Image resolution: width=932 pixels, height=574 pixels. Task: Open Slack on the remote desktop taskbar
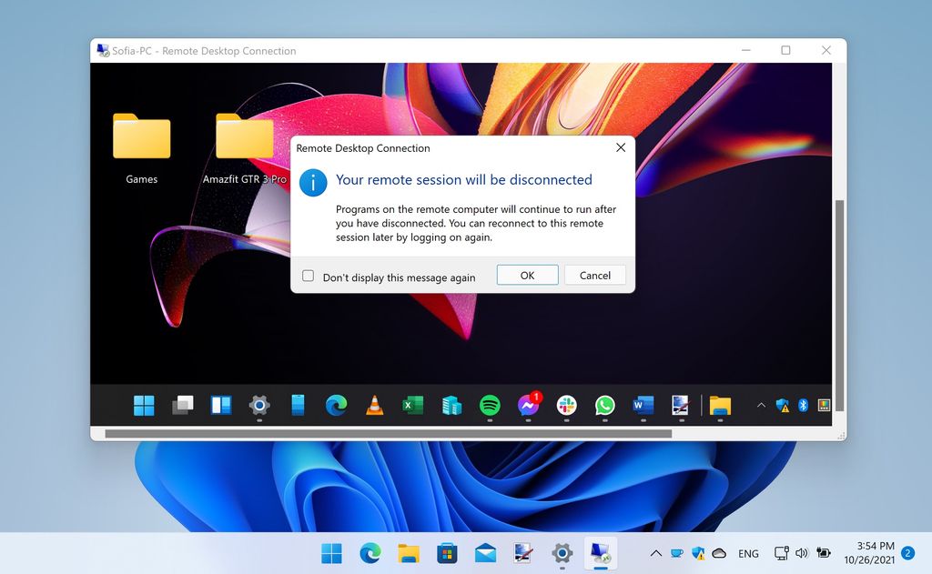coord(565,405)
